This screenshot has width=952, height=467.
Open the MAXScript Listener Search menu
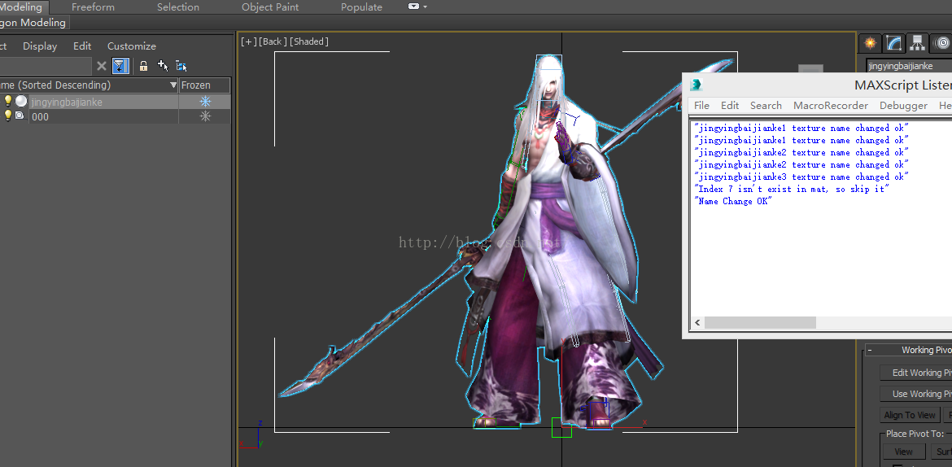[766, 106]
